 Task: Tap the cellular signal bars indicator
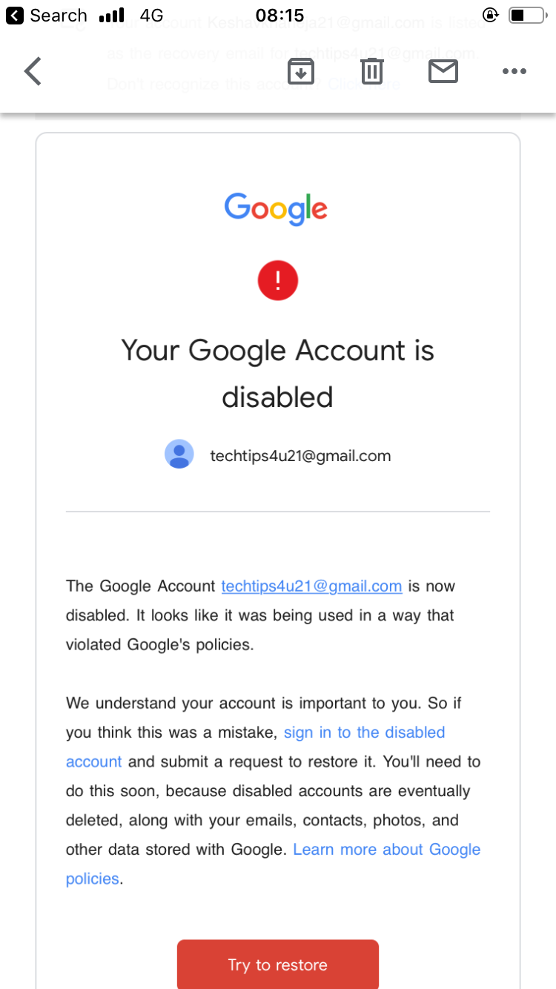(x=111, y=16)
